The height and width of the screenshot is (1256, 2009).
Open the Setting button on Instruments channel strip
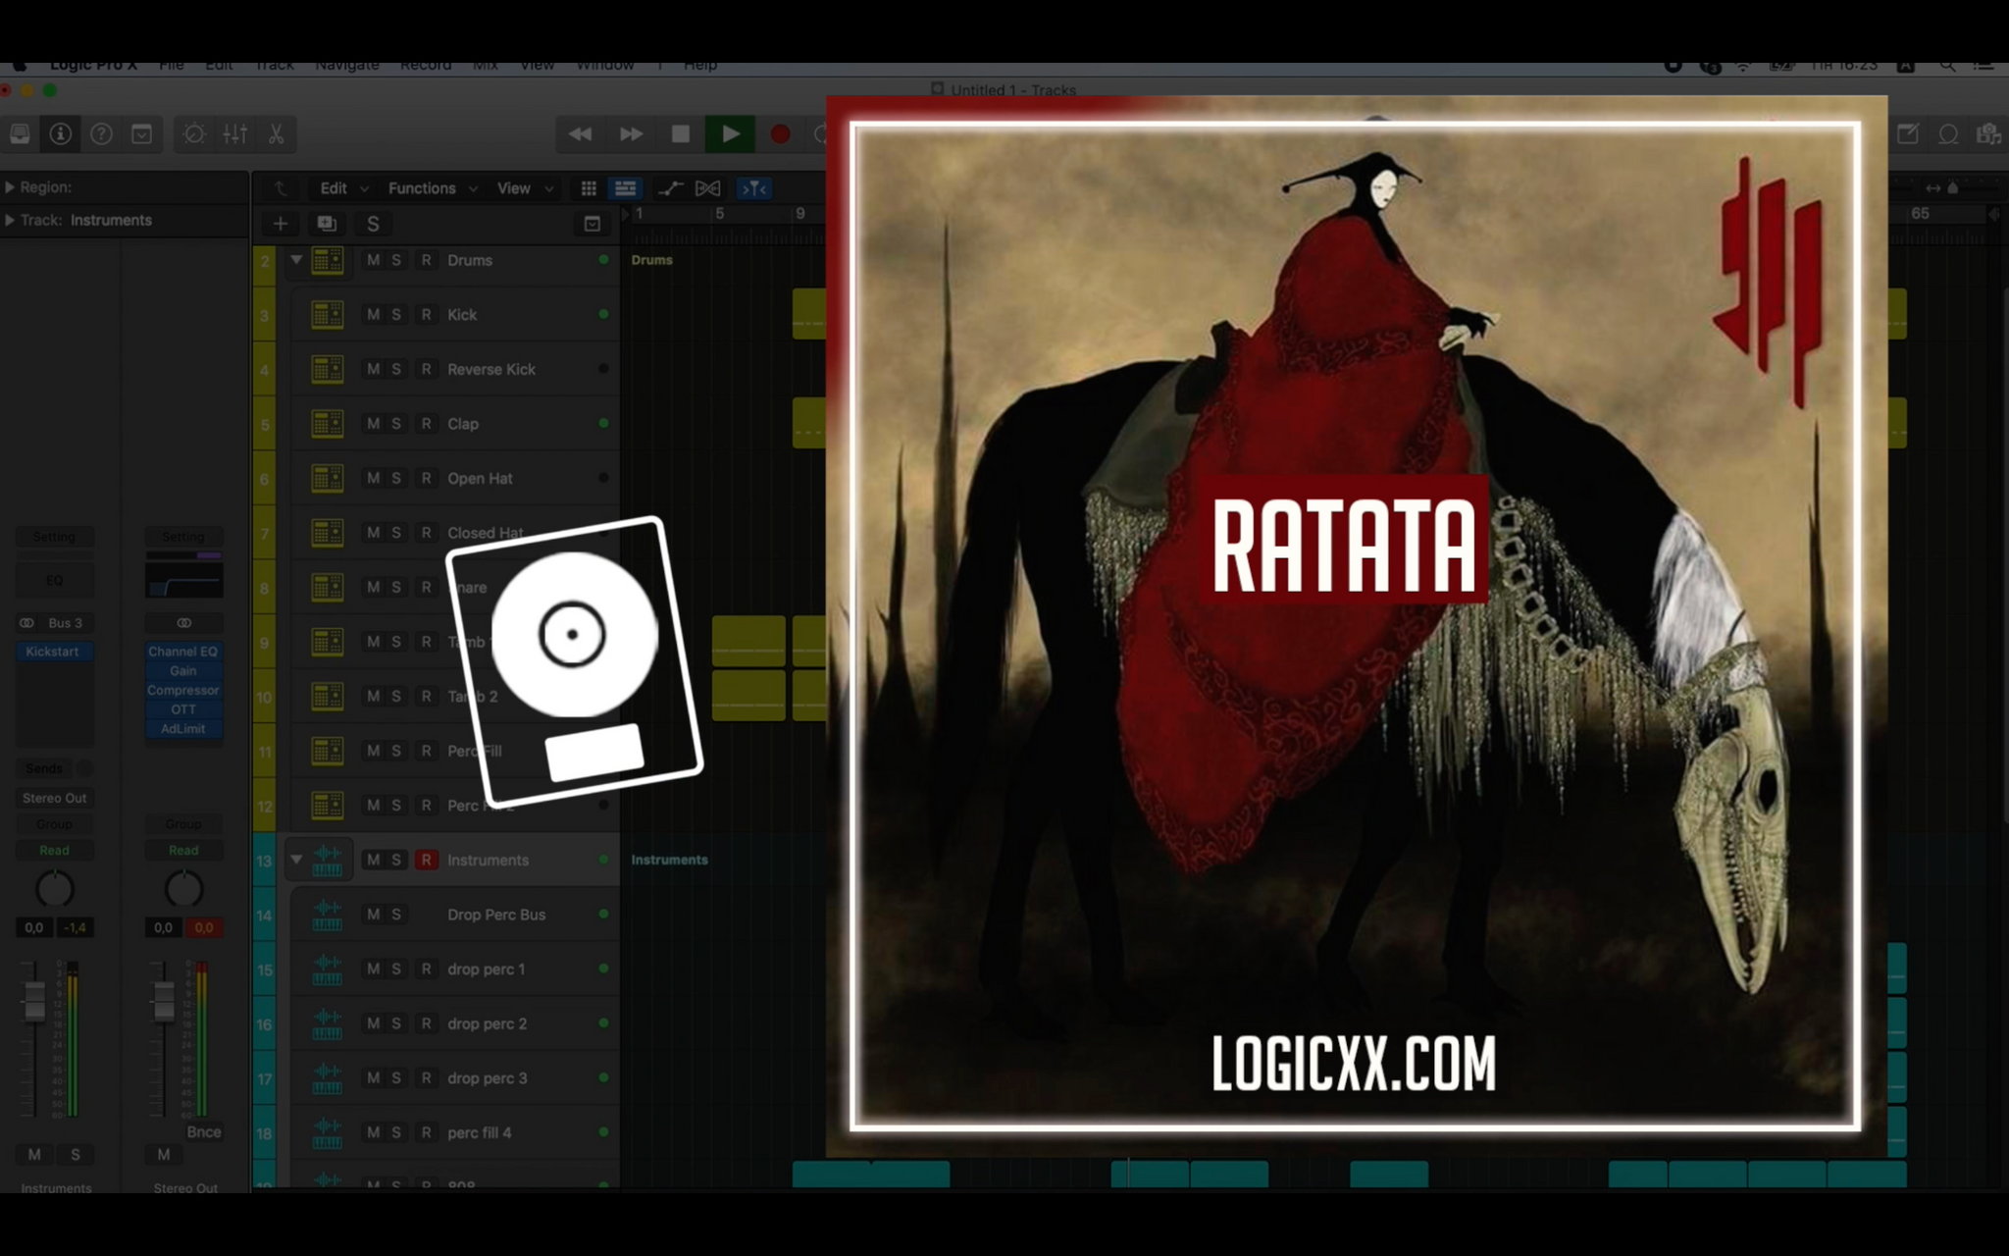pos(54,537)
